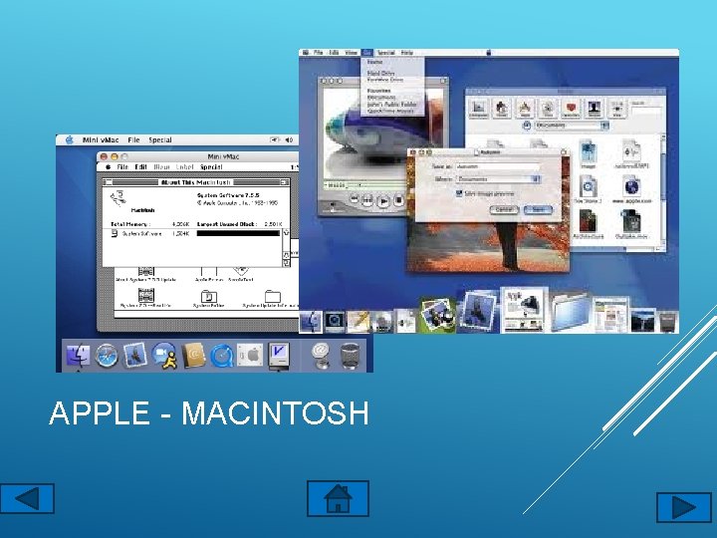Click the rewind button in QuickTime player
Screen dimensions: 717x538
tap(367, 200)
